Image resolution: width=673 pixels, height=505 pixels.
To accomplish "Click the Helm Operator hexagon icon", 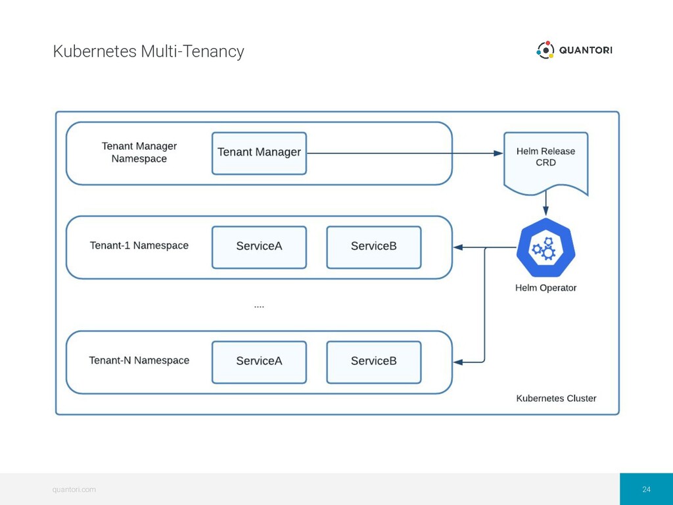I will pyautogui.click(x=545, y=247).
